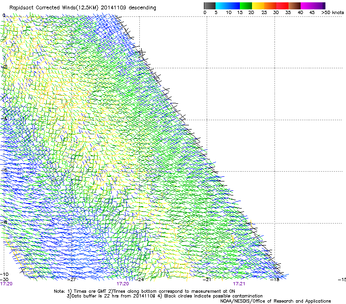Click the red 30-35 knots legend segment

tap(282, 6)
